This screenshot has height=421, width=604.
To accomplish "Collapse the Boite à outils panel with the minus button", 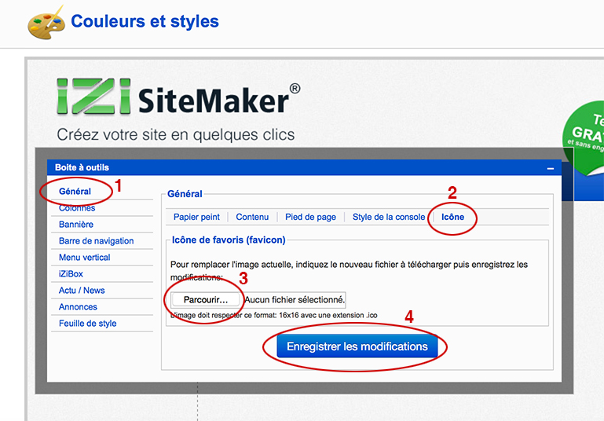I will coord(551,168).
